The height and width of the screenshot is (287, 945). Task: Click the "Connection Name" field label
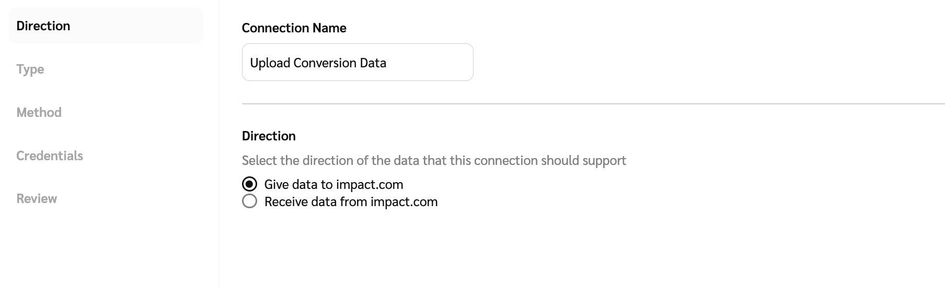294,28
